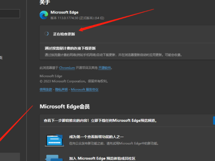Click the 正在检查更新 status text
This screenshot has width=215, height=161.
tap(64, 34)
